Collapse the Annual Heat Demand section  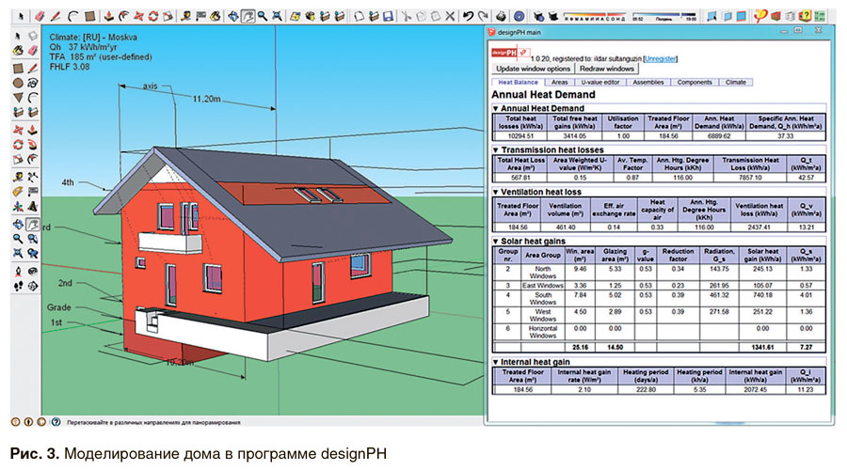pos(495,108)
